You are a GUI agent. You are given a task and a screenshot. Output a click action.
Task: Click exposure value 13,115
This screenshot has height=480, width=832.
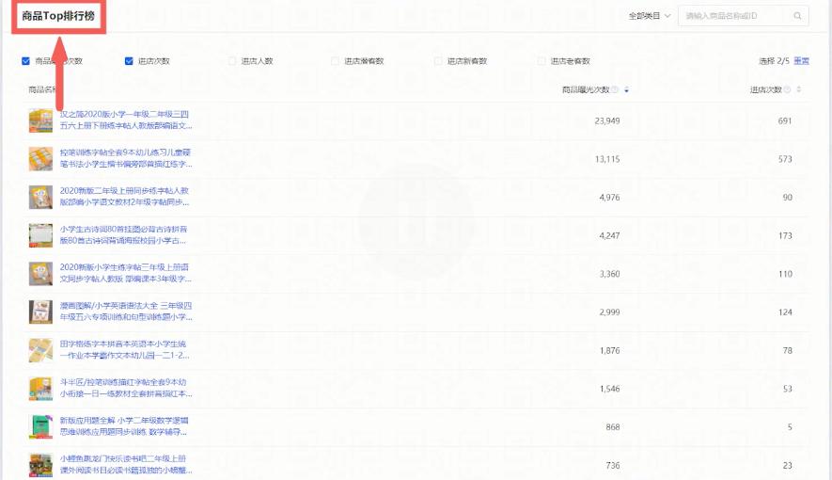(x=607, y=159)
